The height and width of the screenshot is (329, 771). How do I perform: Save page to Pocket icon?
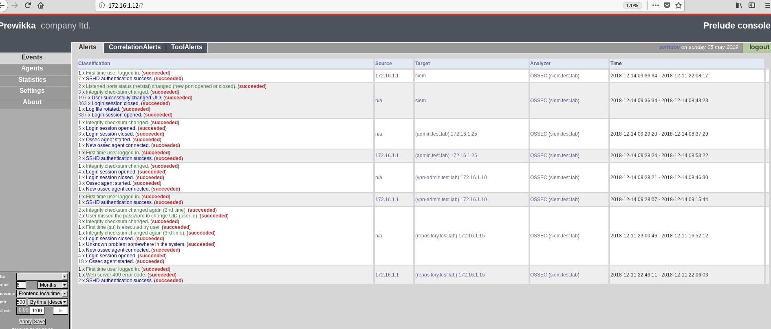coord(667,5)
